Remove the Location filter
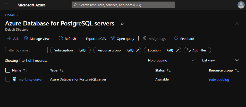The height and width of the screenshot is (107, 246). [177, 50]
